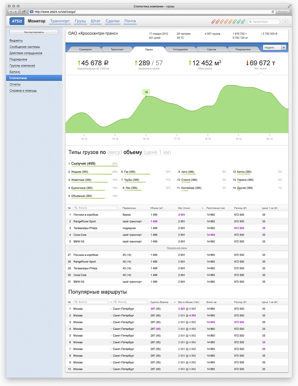The image size is (298, 386).
Task: Click row 3 Телевизоры Philips in cargo table
Action: [x=177, y=228]
